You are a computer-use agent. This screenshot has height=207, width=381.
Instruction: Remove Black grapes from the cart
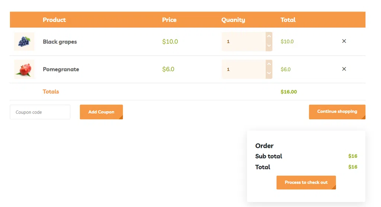coord(344,41)
